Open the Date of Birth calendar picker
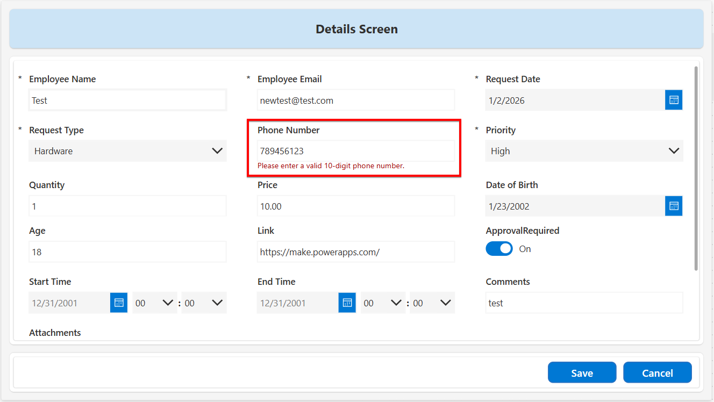 (674, 206)
